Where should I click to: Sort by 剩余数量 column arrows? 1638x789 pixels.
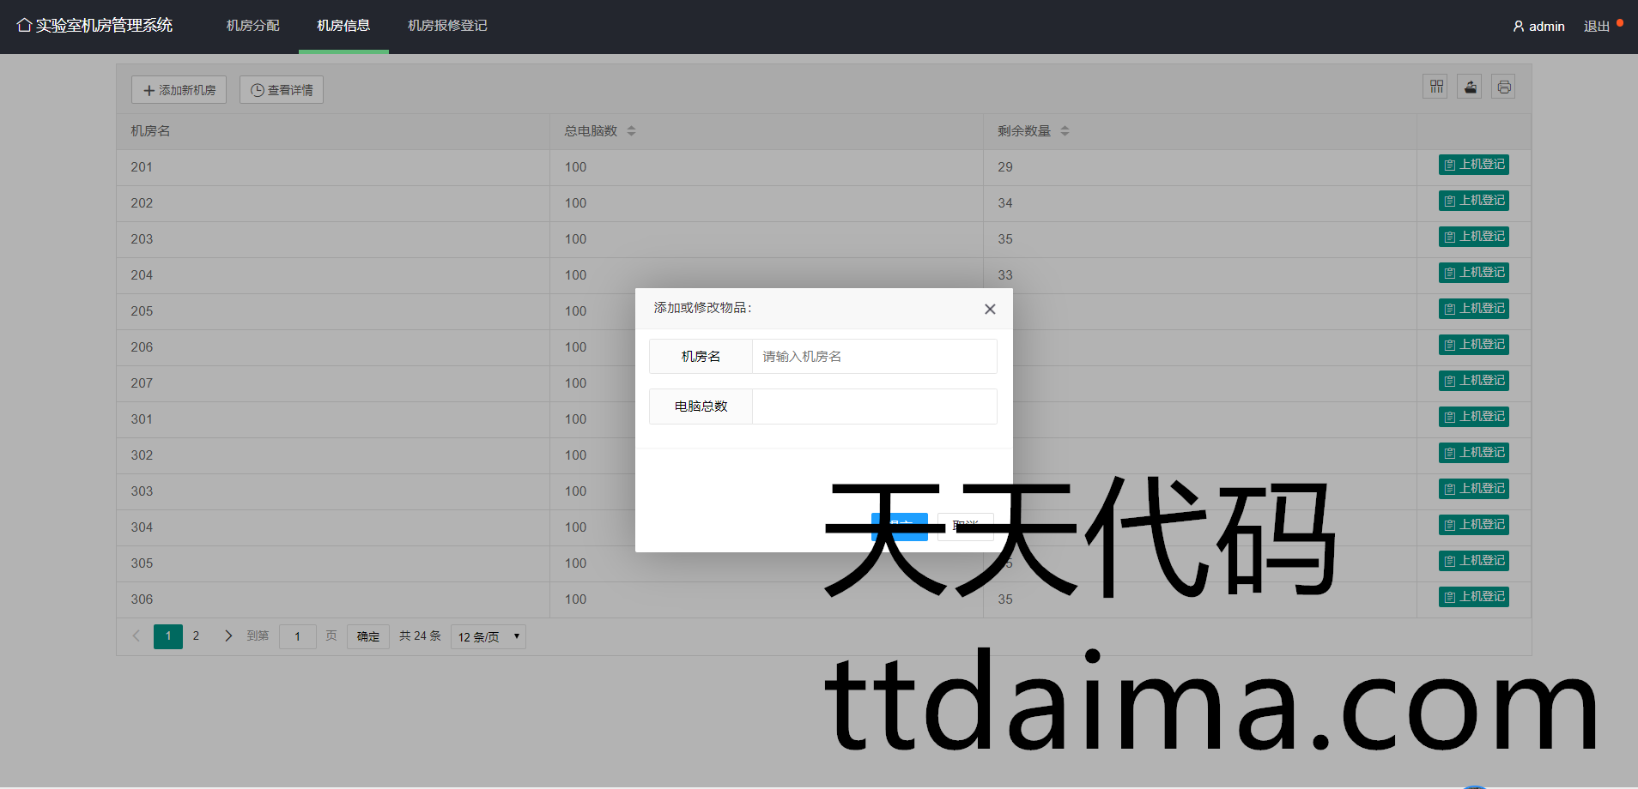(1065, 131)
